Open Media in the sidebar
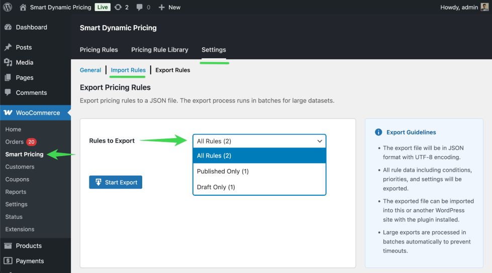492x273 pixels. click(x=24, y=62)
